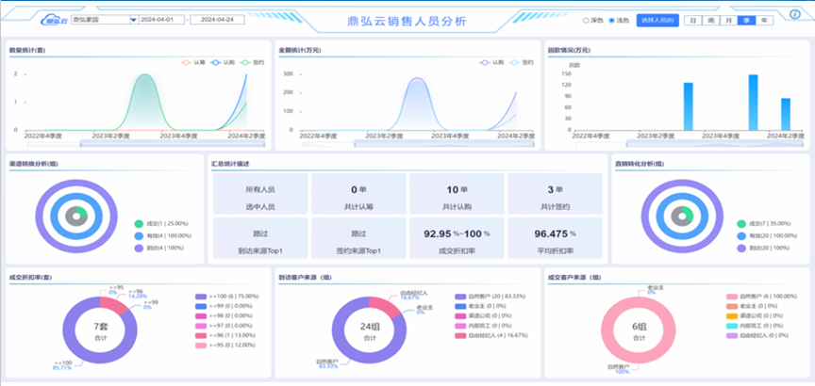Click the >=99 (0 | 0.00%) legend swatch
Viewport: 815px width, 386px height.
click(x=201, y=306)
